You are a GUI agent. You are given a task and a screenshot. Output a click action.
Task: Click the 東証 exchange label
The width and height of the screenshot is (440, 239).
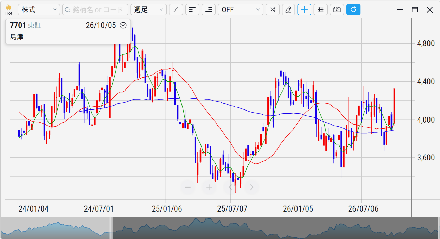click(34, 25)
